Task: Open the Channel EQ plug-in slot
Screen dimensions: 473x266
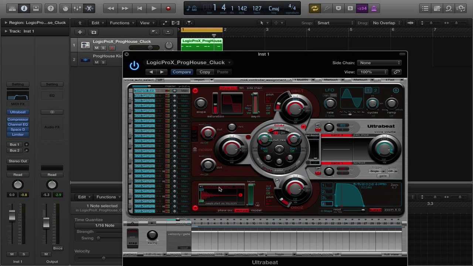Action: (18, 125)
